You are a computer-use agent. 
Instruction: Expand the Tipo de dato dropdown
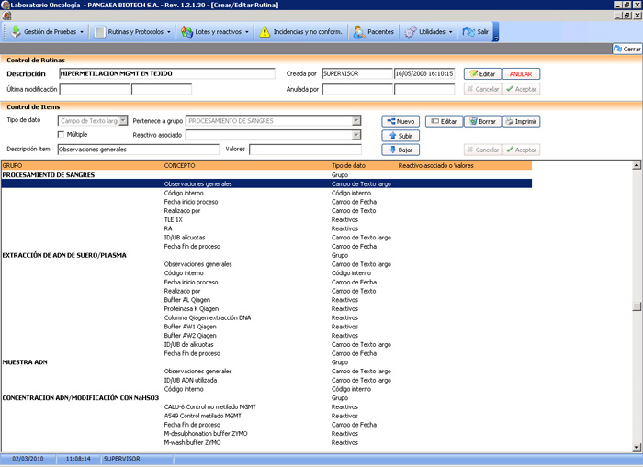pos(123,120)
